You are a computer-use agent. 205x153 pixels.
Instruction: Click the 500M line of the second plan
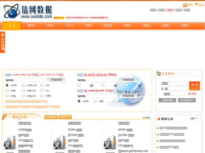[75, 130]
